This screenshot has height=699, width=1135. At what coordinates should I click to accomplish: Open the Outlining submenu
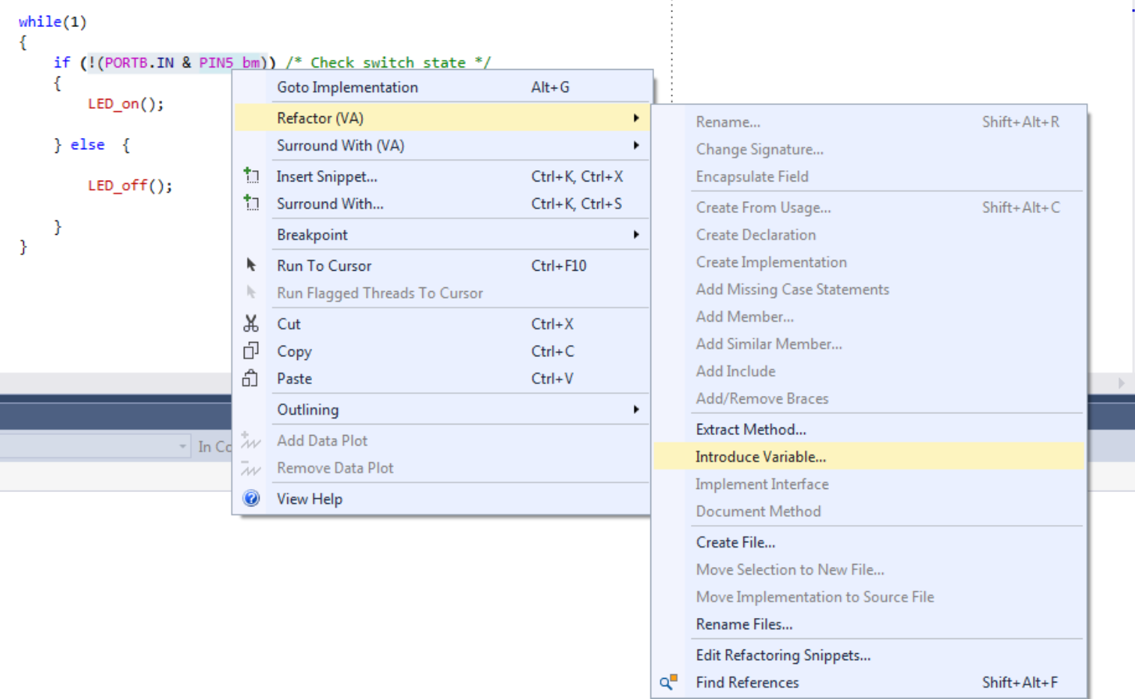coord(635,409)
